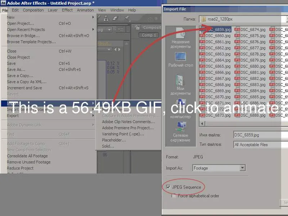Open the Import As Footage dropdown

pos(219,168)
